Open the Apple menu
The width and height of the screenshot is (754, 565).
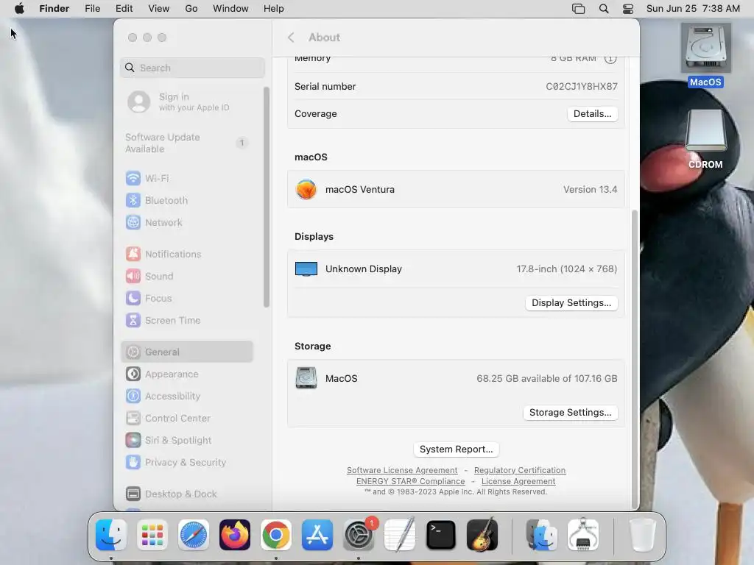tap(19, 9)
